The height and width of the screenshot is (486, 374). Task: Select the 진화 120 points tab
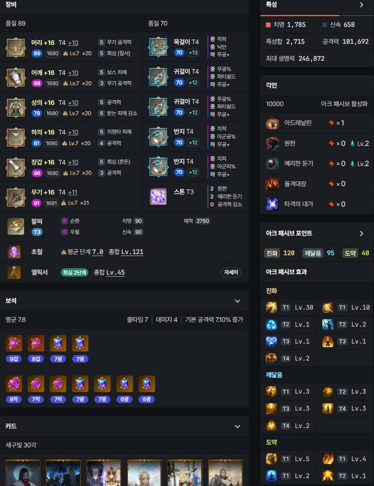[x=280, y=253]
